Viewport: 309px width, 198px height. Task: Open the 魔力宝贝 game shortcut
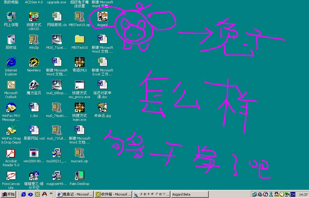pyautogui.click(x=34, y=85)
